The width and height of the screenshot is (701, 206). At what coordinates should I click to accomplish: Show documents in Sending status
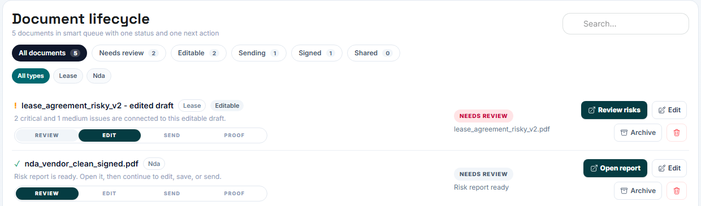pyautogui.click(x=258, y=53)
